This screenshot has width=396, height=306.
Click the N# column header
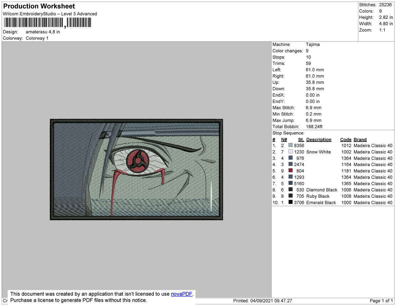pyautogui.click(x=284, y=140)
